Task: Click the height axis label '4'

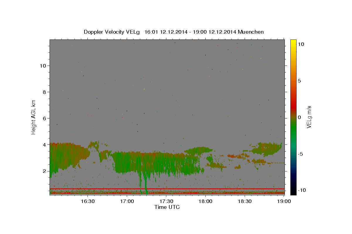Action: tap(45, 145)
